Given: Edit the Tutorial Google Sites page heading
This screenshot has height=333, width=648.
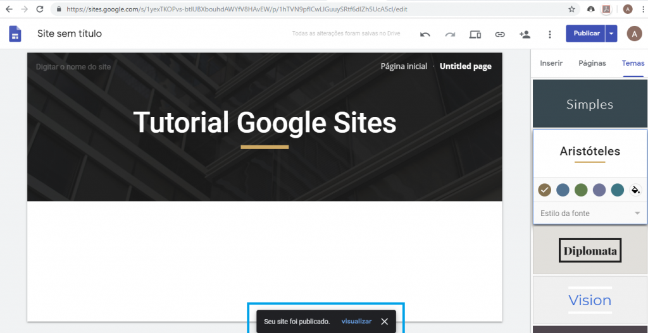Looking at the screenshot, I should tap(265, 123).
